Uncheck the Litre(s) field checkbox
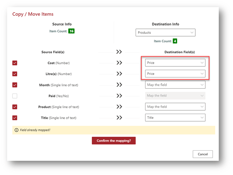Viewport: 233px width, 175px height. coord(15,74)
